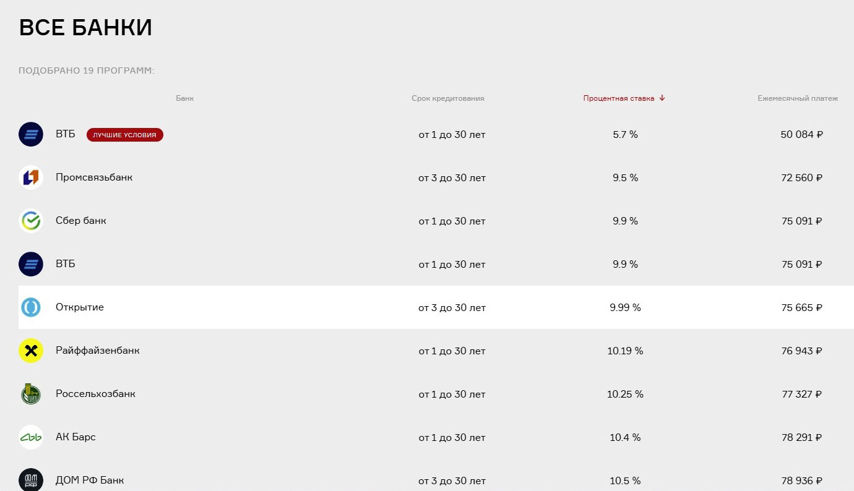Viewport: 854px width, 491px height.
Task: Select the highlighted Открытие row
Action: (436, 307)
